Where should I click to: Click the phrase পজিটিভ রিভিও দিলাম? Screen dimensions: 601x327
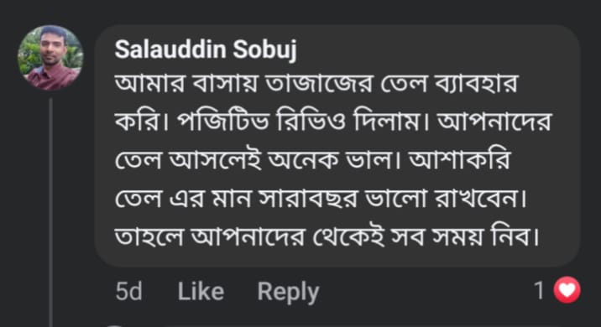298,122
